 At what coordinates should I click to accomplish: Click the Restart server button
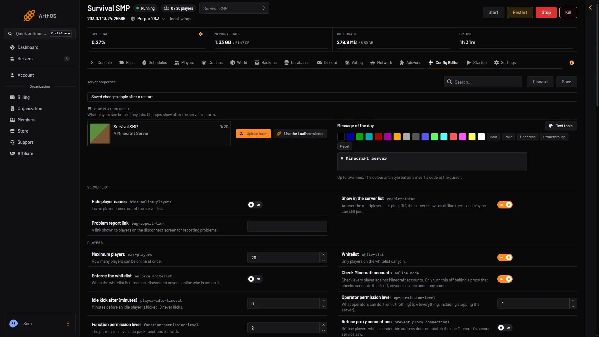click(520, 12)
